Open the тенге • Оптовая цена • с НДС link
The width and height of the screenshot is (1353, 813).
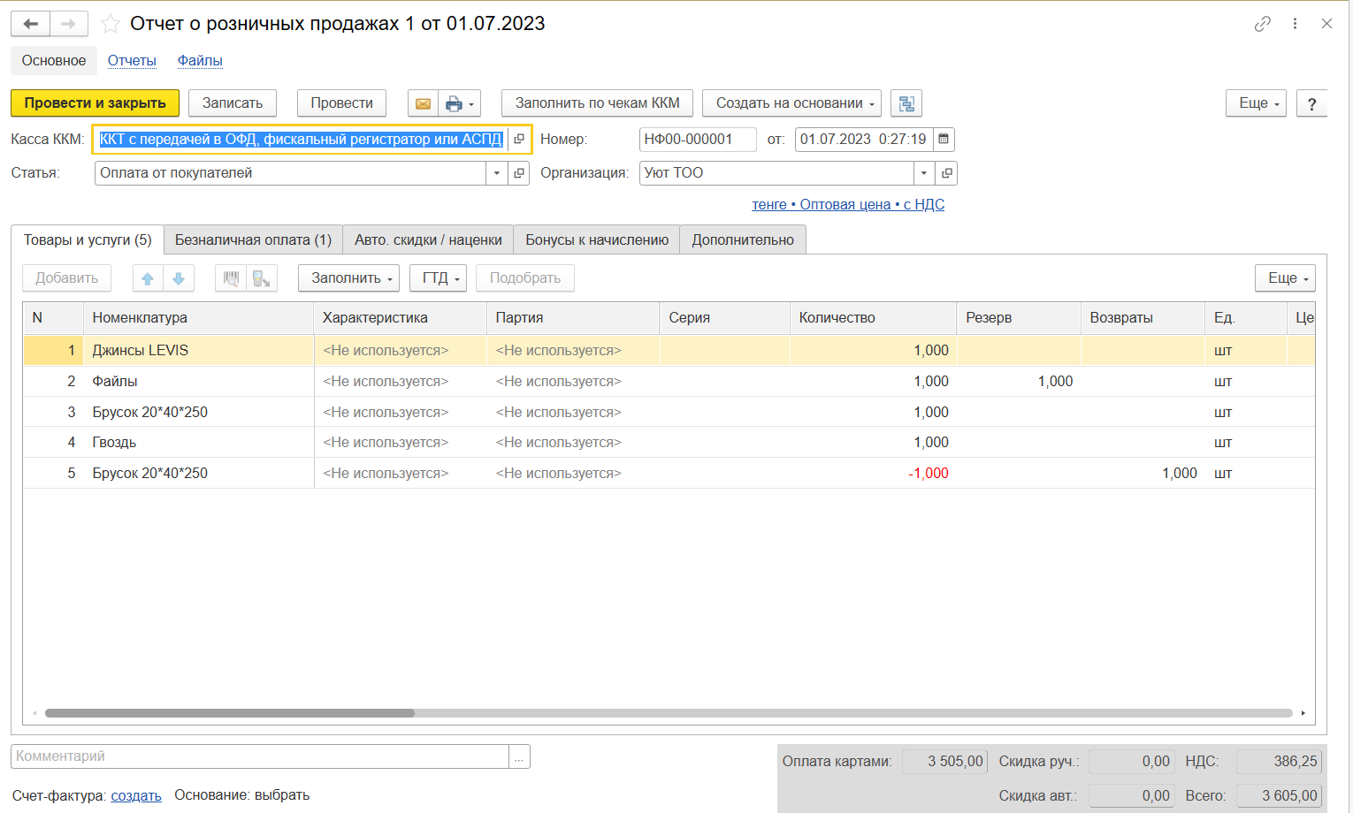(848, 205)
